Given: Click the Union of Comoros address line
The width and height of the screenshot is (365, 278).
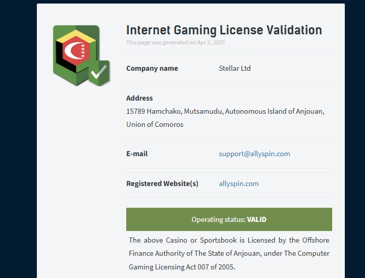Looking at the screenshot, I should tap(155, 124).
